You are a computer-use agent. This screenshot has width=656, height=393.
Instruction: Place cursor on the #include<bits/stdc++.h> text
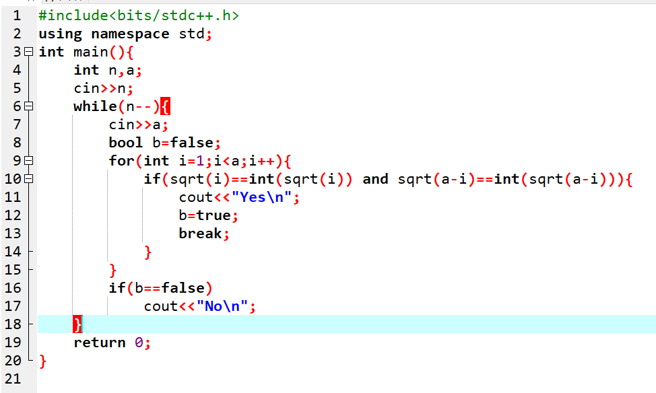click(x=138, y=15)
